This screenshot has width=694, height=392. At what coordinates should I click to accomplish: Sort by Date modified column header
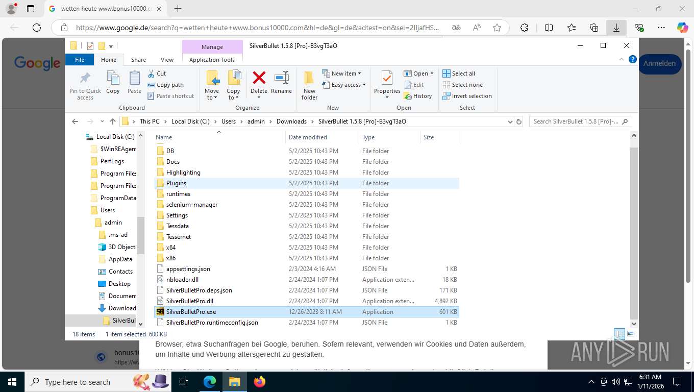point(323,137)
